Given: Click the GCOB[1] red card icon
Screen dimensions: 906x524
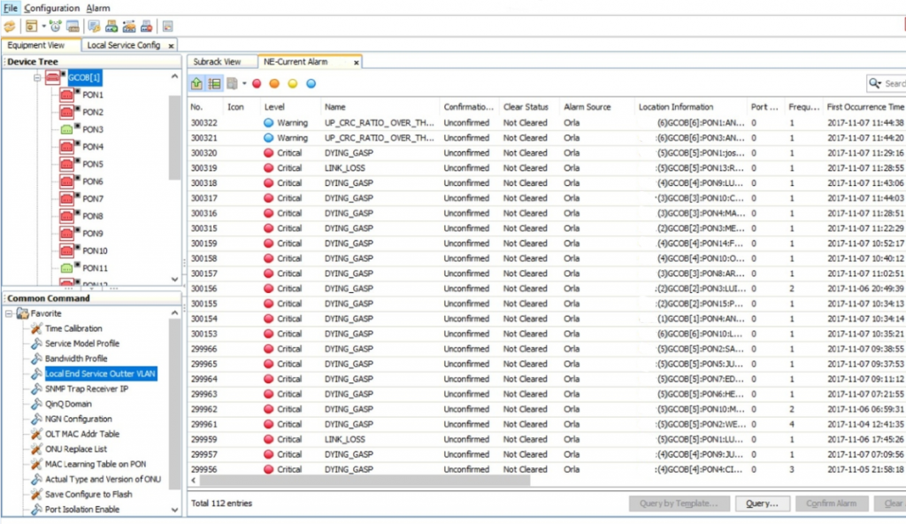Looking at the screenshot, I should click(x=53, y=78).
